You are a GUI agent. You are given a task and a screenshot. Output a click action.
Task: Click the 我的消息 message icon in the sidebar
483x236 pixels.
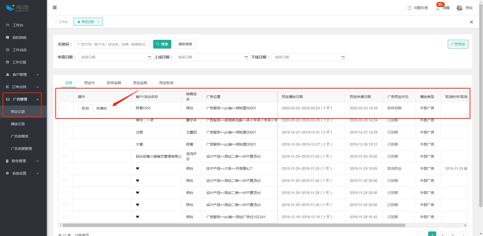8,38
